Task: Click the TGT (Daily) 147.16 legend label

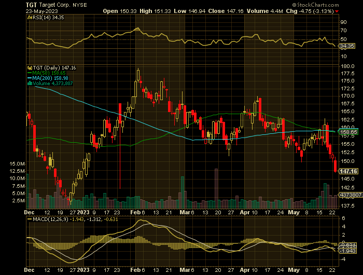Action: click(x=54, y=68)
